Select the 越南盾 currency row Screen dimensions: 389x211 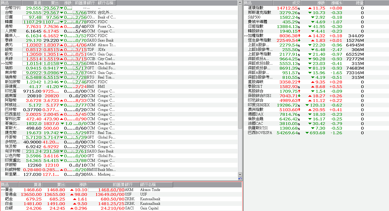119,96
